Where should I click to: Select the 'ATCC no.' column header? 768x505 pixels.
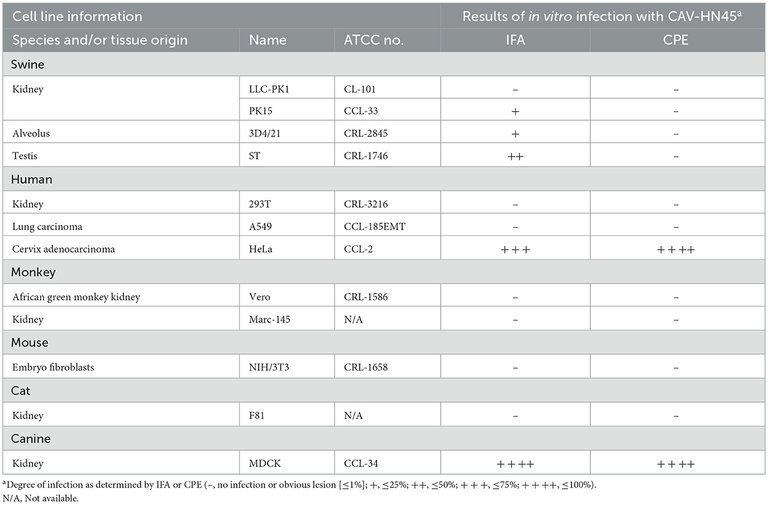click(x=374, y=40)
